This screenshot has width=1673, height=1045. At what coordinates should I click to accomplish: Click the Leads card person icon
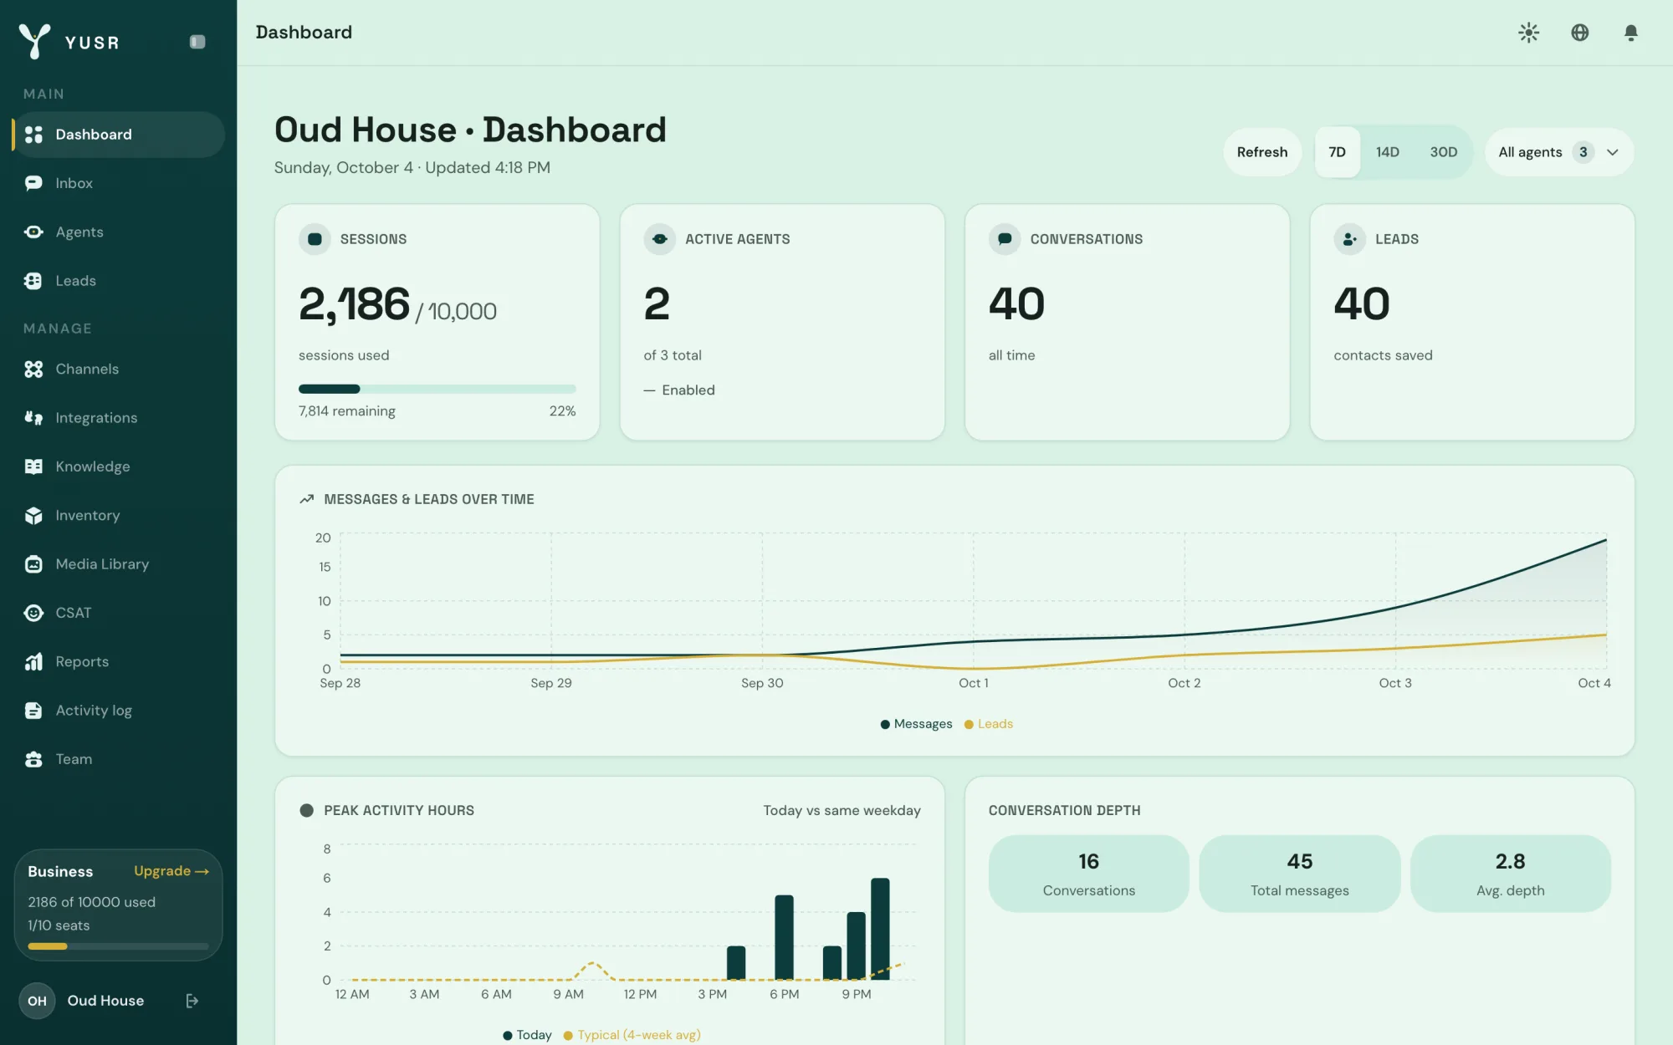1349,239
